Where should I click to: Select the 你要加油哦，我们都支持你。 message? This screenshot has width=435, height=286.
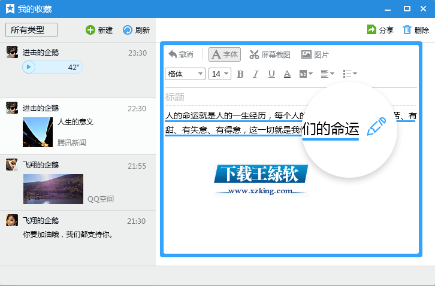coord(68,235)
